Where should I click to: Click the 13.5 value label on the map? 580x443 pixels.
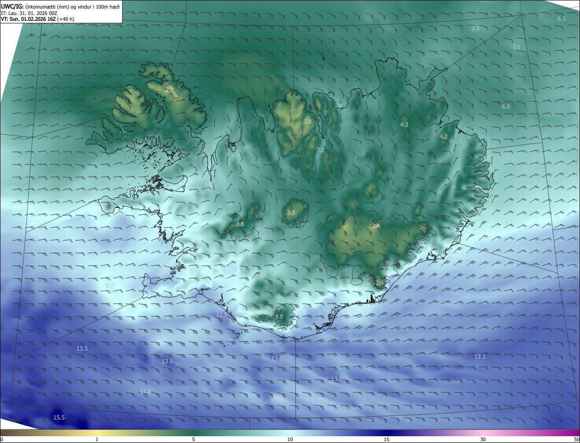coord(82,349)
